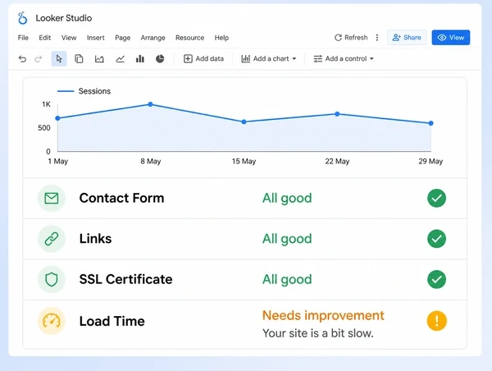Open the Edit menu
This screenshot has height=371, width=492.
coord(45,38)
